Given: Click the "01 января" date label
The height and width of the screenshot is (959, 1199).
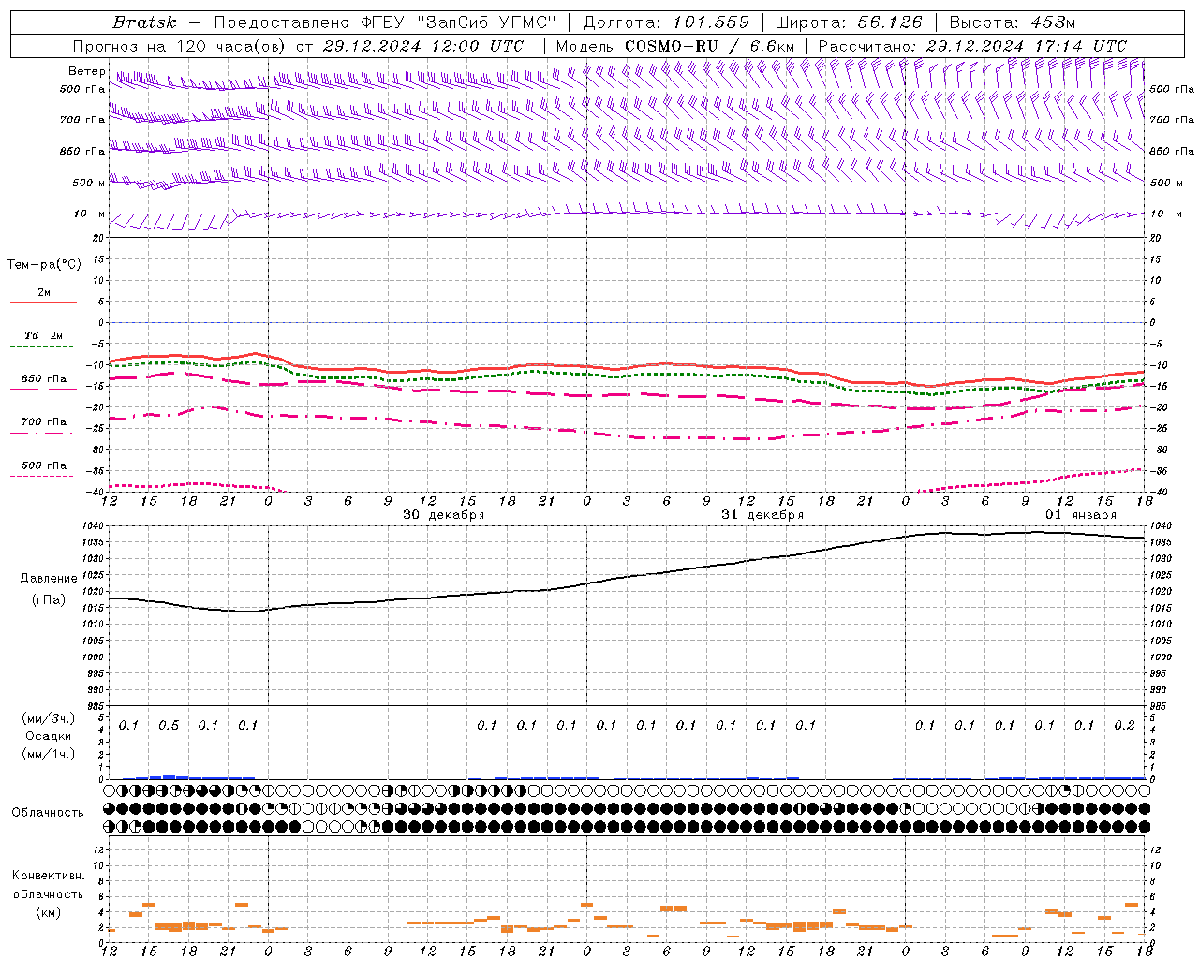Looking at the screenshot, I should pos(1081,515).
